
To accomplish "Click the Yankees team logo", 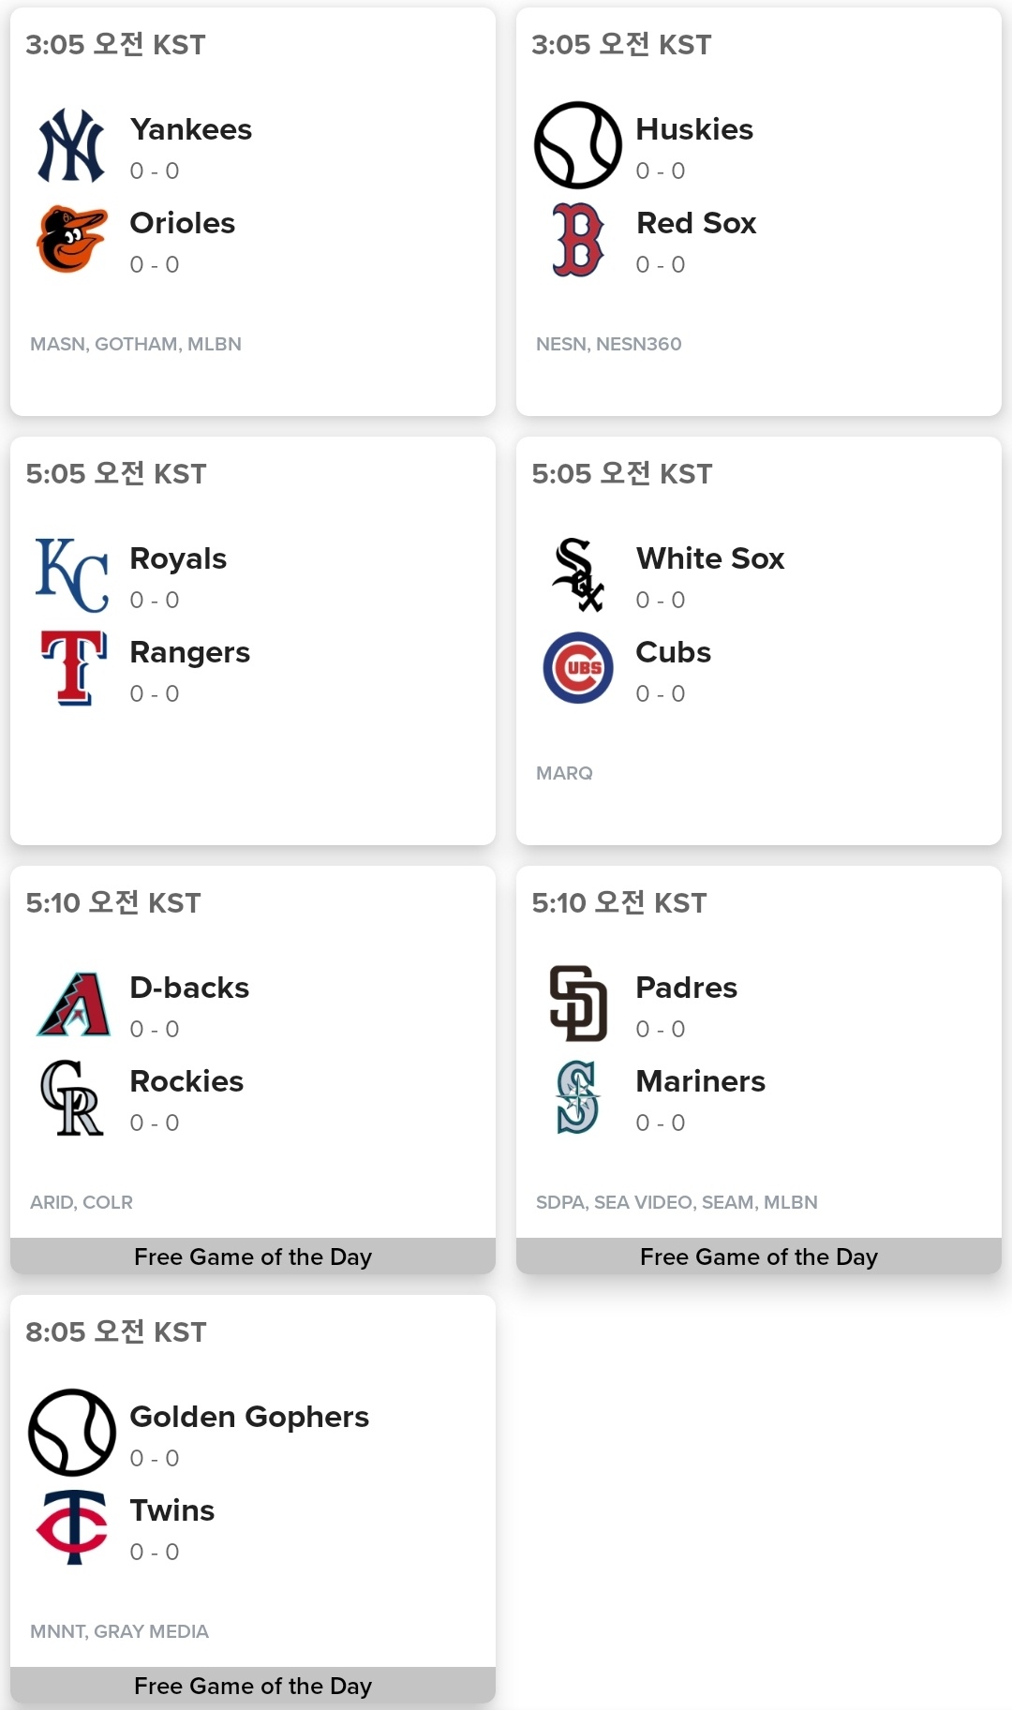I will pos(71,145).
